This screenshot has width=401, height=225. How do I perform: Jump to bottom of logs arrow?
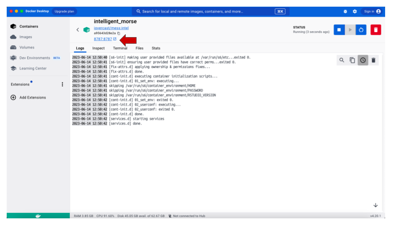click(376, 205)
